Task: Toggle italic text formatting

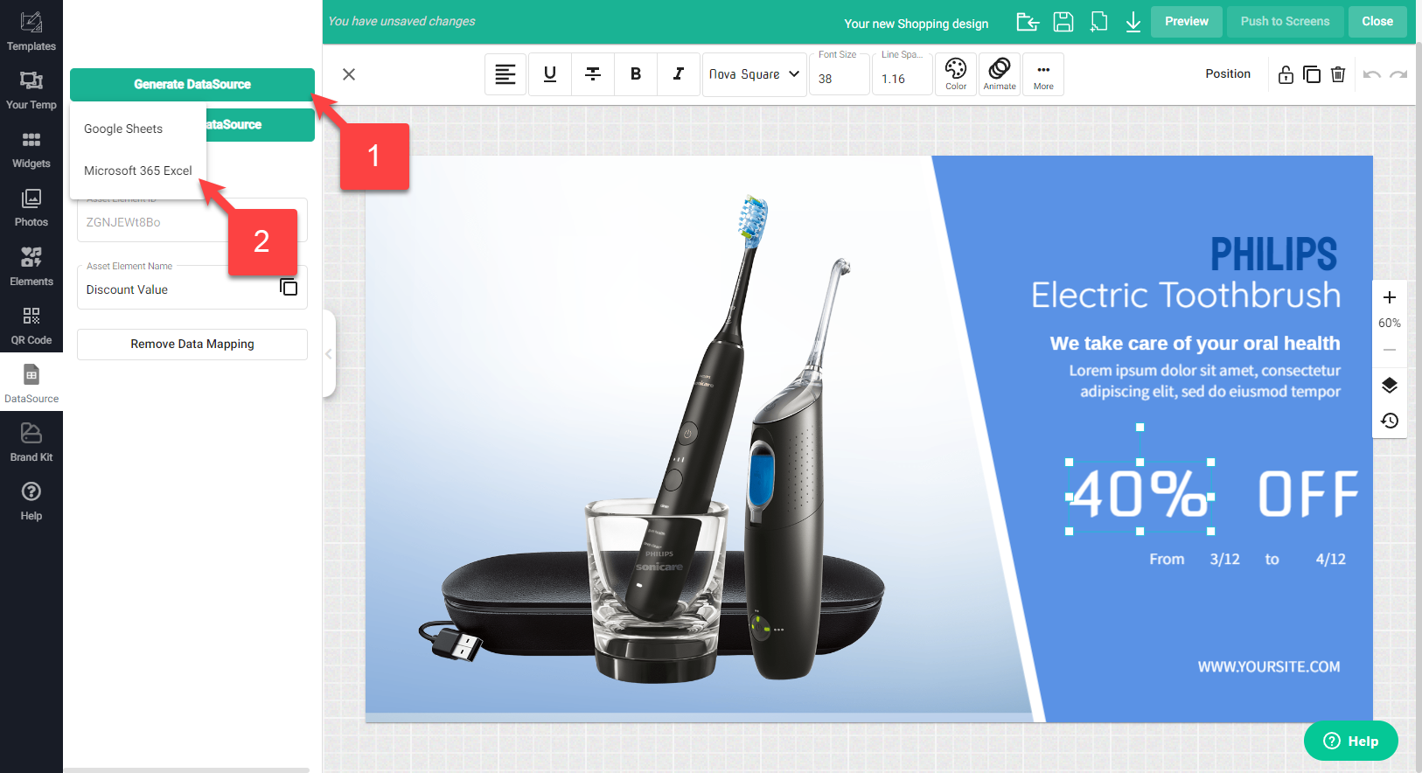Action: click(679, 74)
